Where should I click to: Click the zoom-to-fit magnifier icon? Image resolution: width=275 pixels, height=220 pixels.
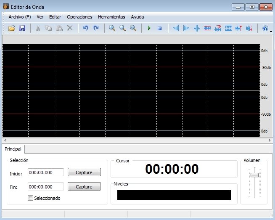[133, 28]
